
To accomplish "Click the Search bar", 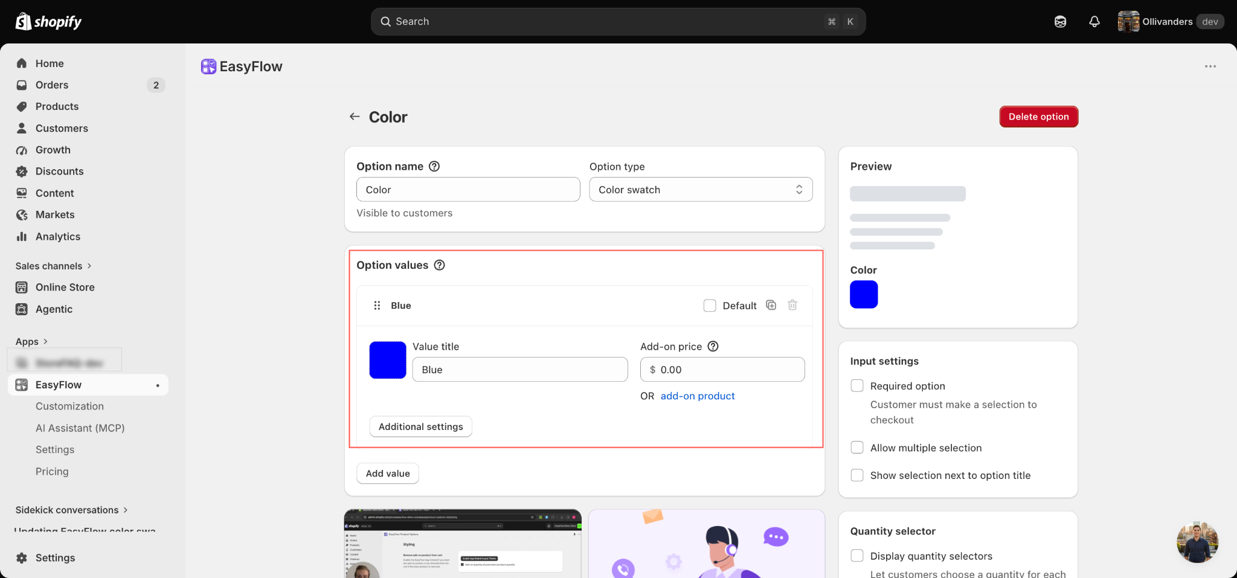I will [x=618, y=22].
